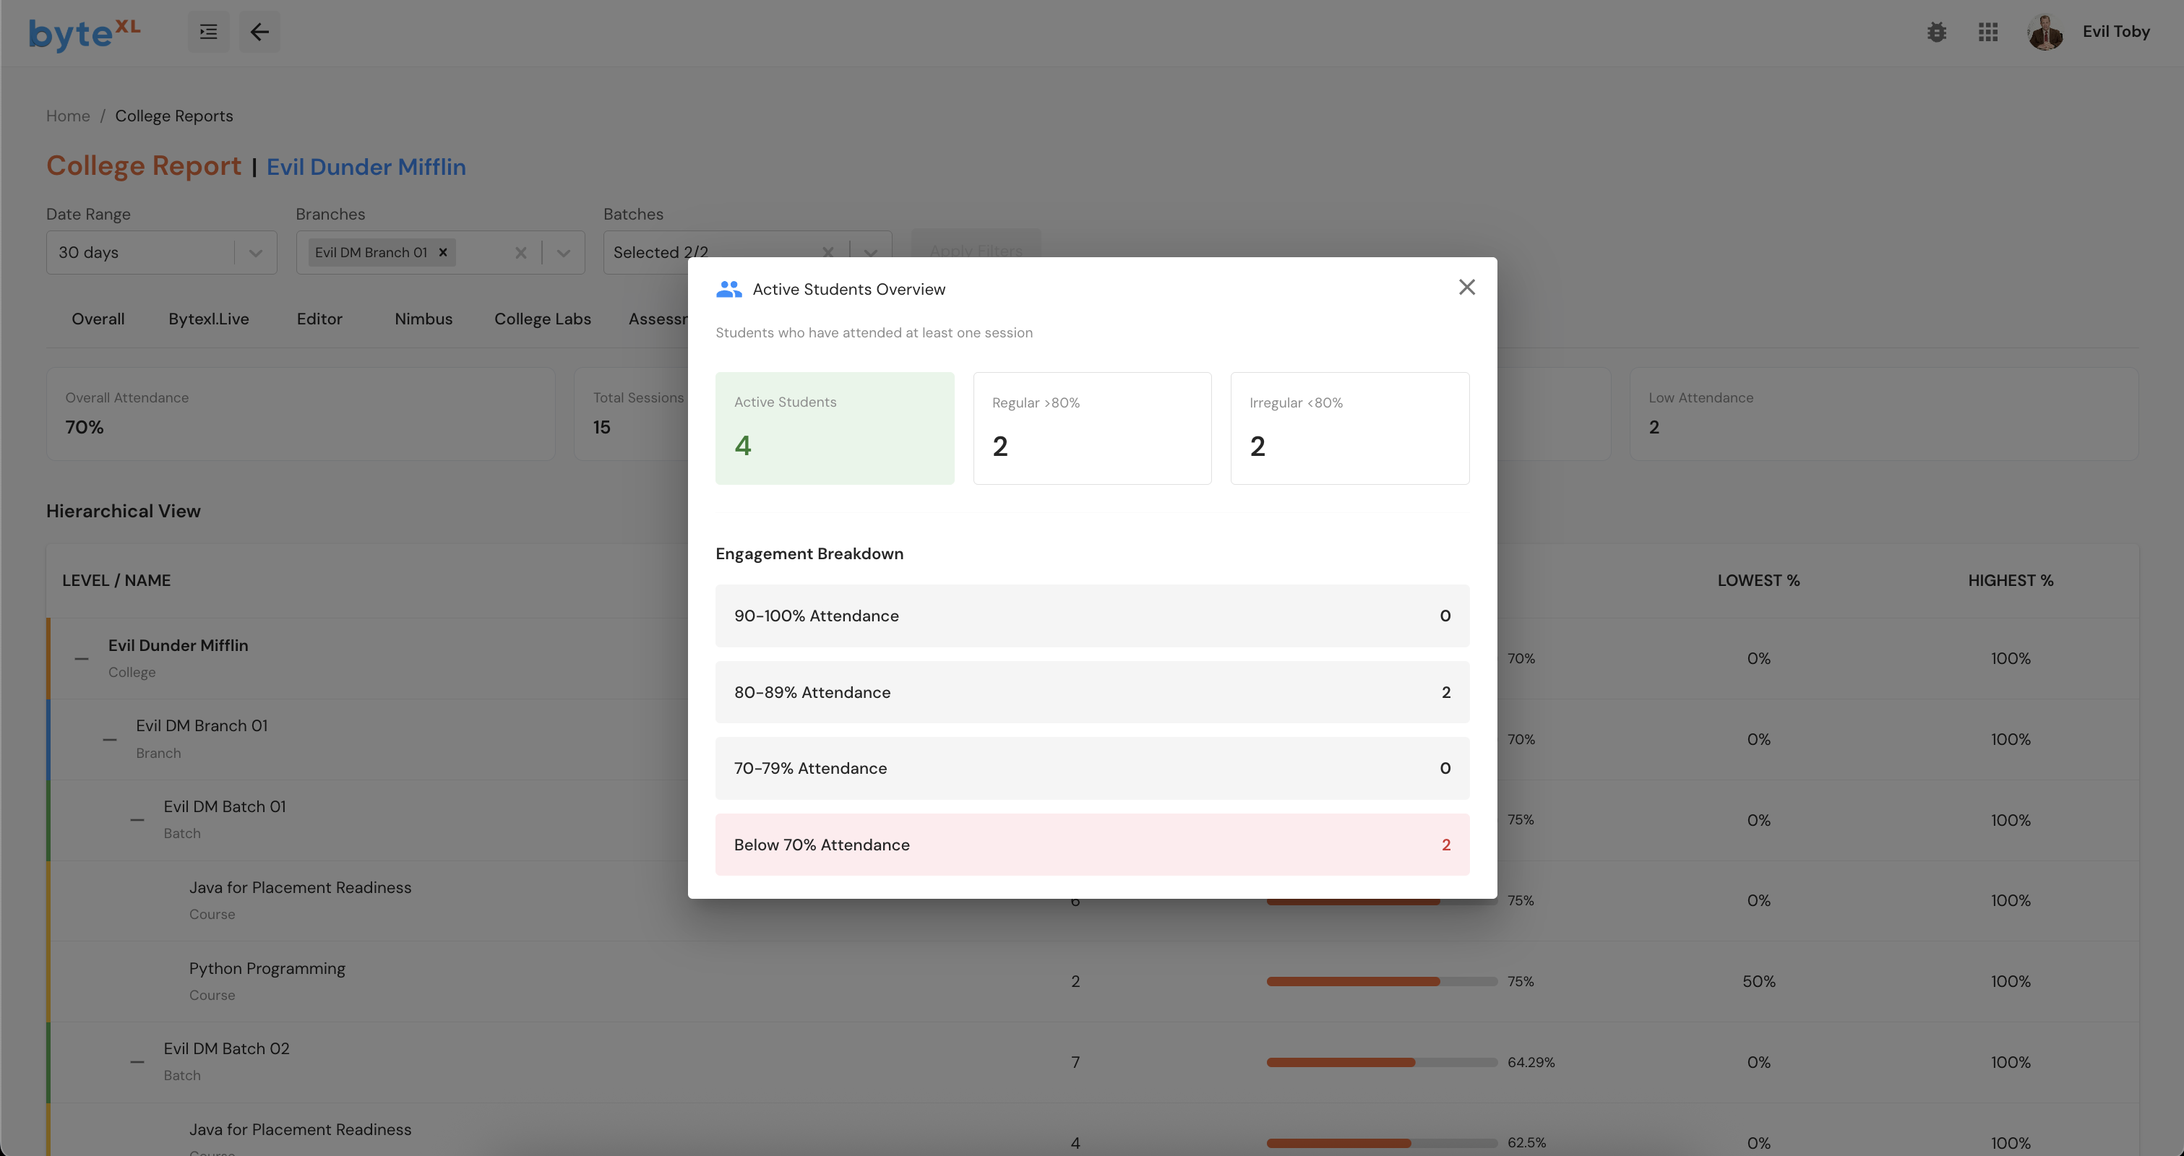Collapse the Evil DM Branch 01 row
Viewport: 2184px width, 1156px height.
click(109, 740)
